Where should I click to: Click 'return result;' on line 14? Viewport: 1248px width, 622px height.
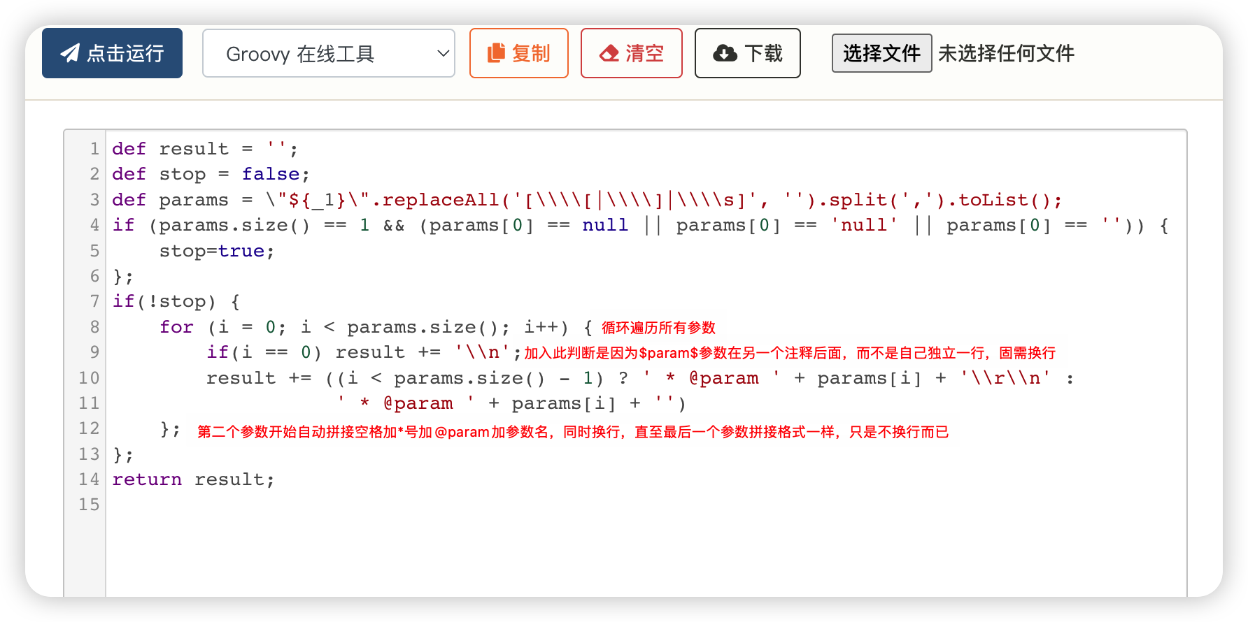click(x=193, y=479)
